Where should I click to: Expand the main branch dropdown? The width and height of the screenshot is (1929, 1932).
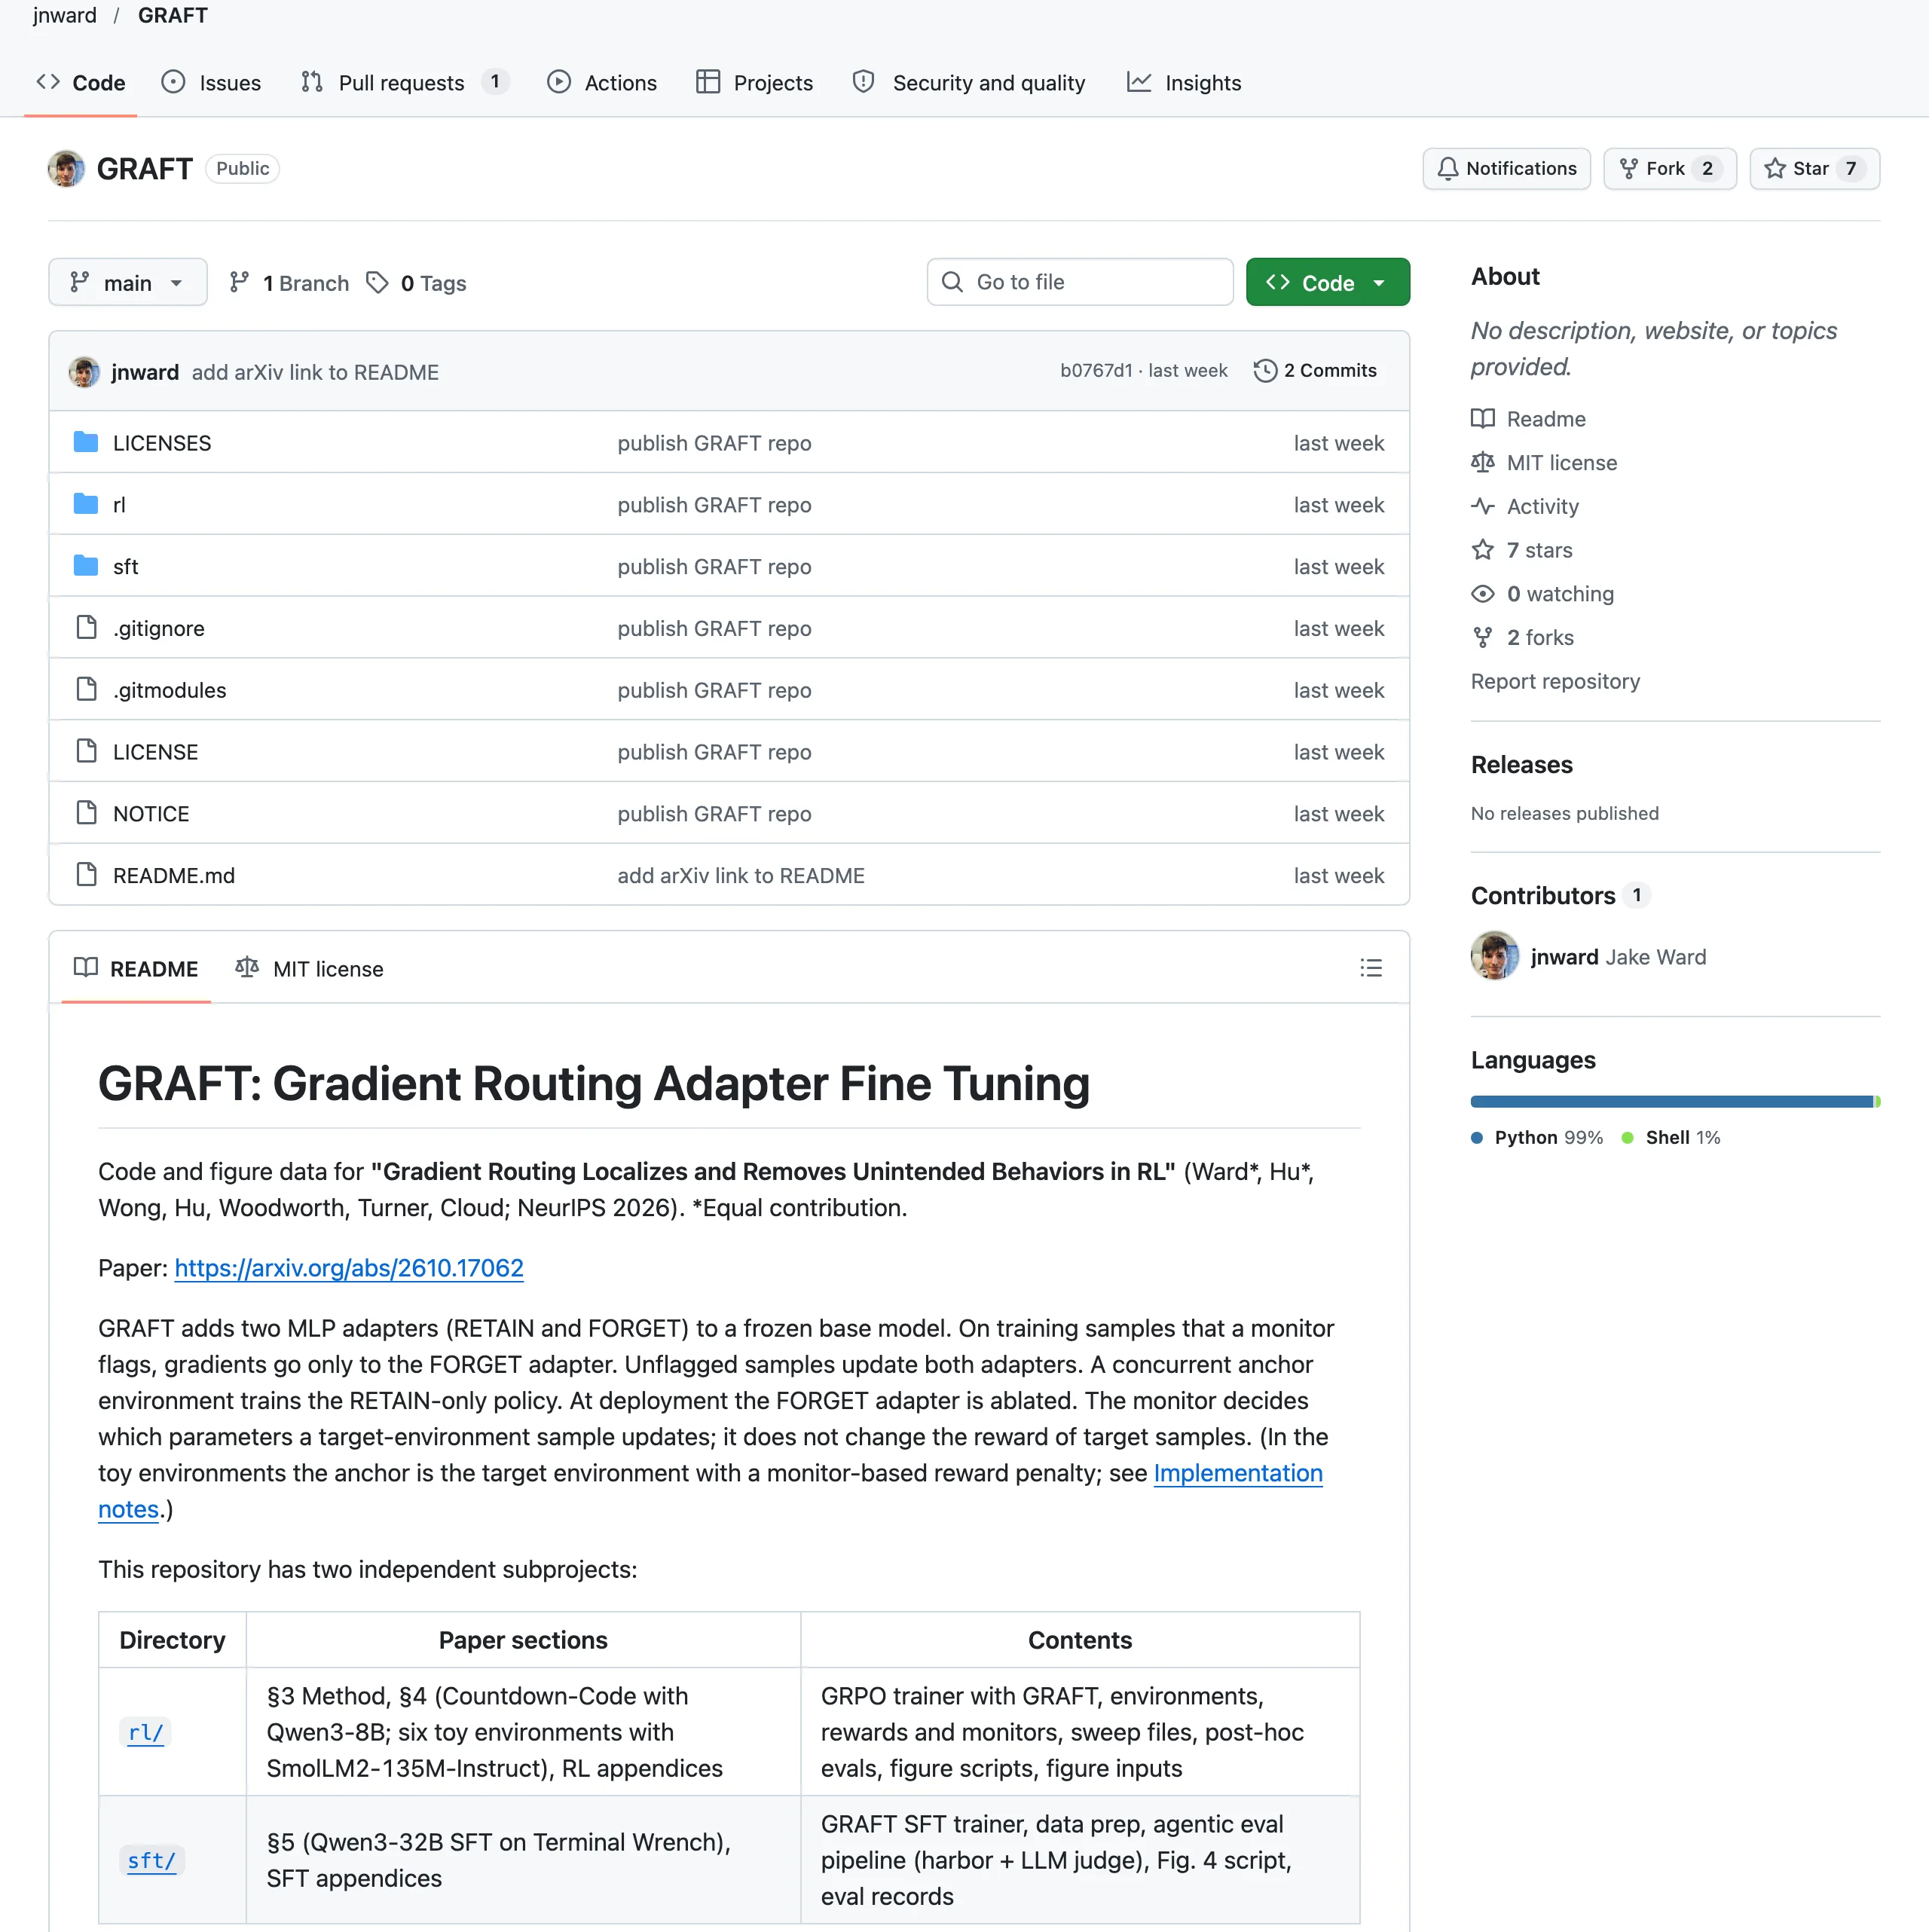(x=128, y=283)
